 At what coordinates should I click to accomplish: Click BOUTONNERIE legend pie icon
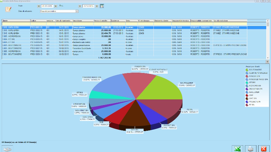pos(247,70)
